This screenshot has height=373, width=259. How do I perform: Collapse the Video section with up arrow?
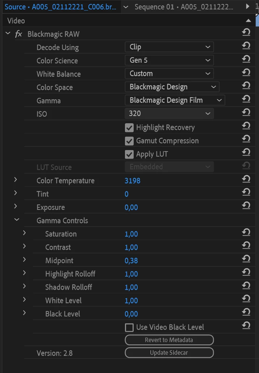[x=248, y=21]
